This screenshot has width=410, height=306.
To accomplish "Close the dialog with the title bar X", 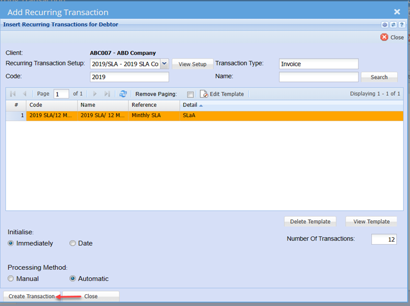I will point(397,12).
